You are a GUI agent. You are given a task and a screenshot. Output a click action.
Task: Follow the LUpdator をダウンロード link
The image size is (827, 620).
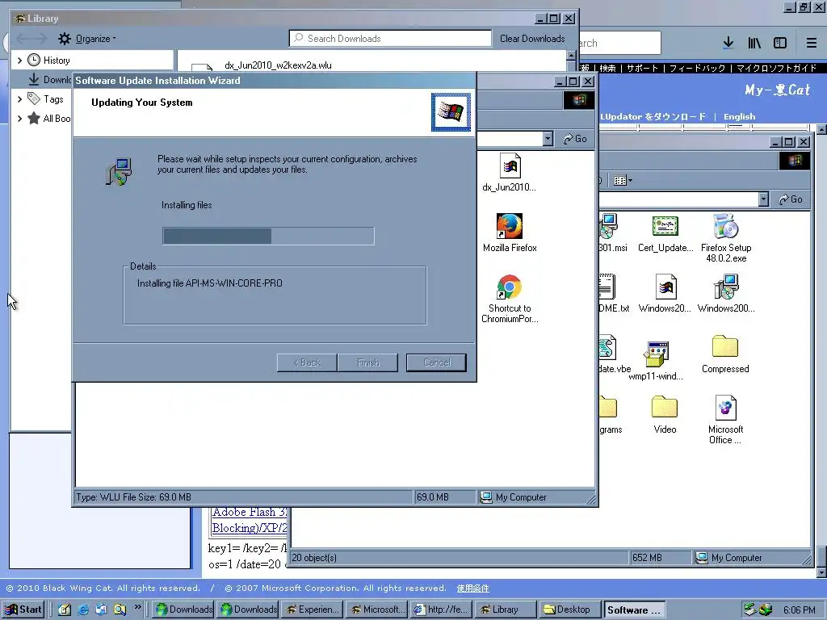(x=653, y=116)
